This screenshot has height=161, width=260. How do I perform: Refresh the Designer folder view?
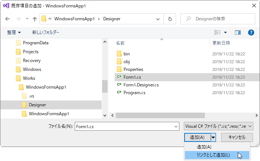point(170,19)
